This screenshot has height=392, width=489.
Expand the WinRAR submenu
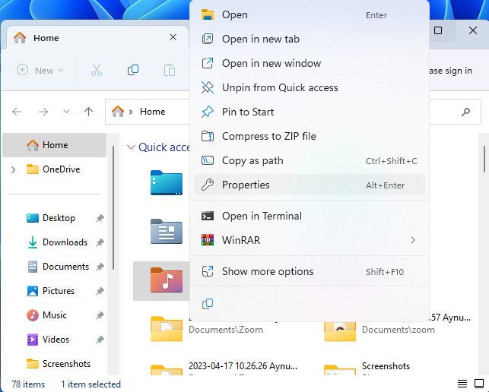[309, 240]
